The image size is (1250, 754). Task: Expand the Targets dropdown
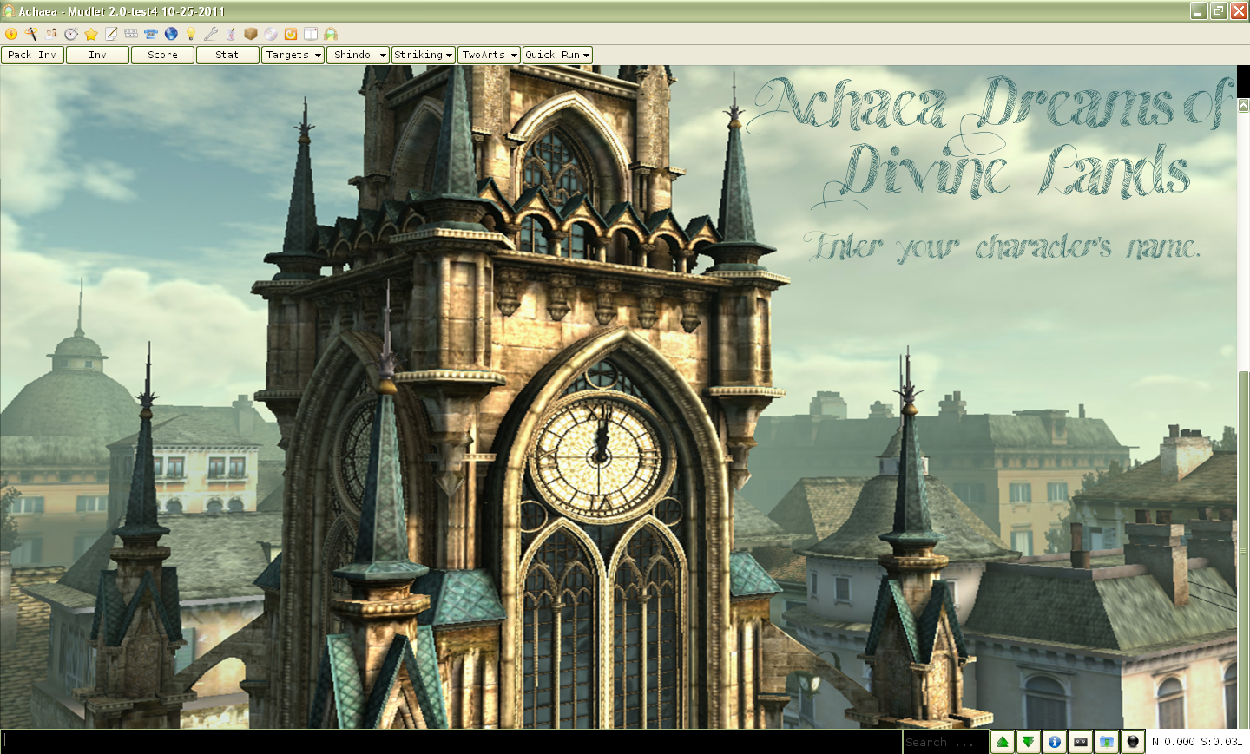point(293,55)
